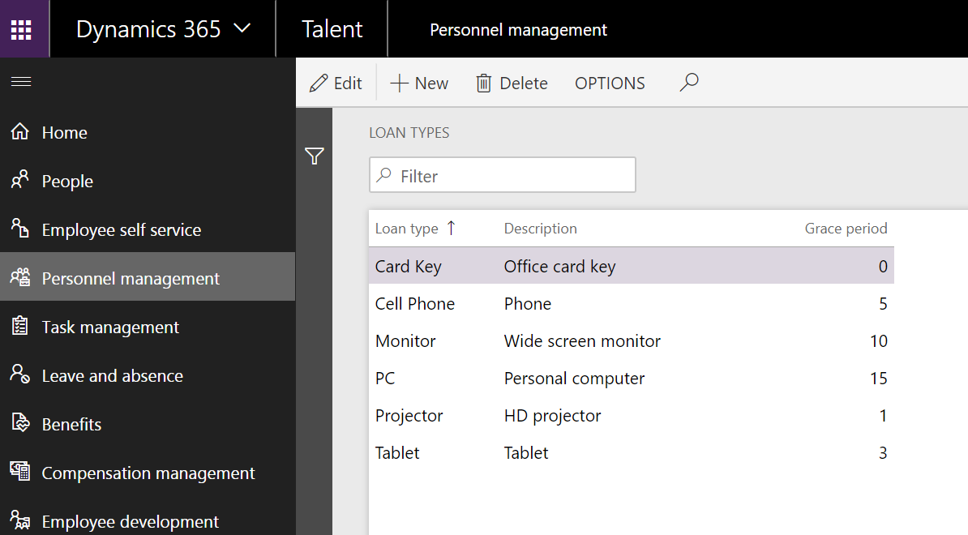Create a New loan type
Screen dimensions: 968x535
[419, 83]
